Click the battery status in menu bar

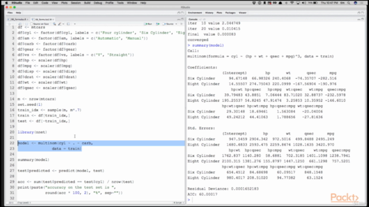point(312,3)
